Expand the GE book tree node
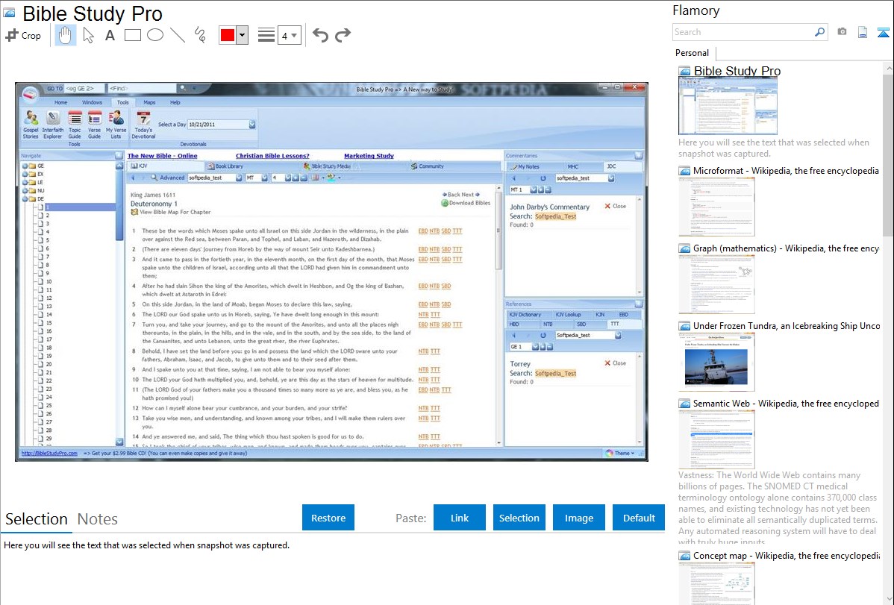 click(x=25, y=166)
